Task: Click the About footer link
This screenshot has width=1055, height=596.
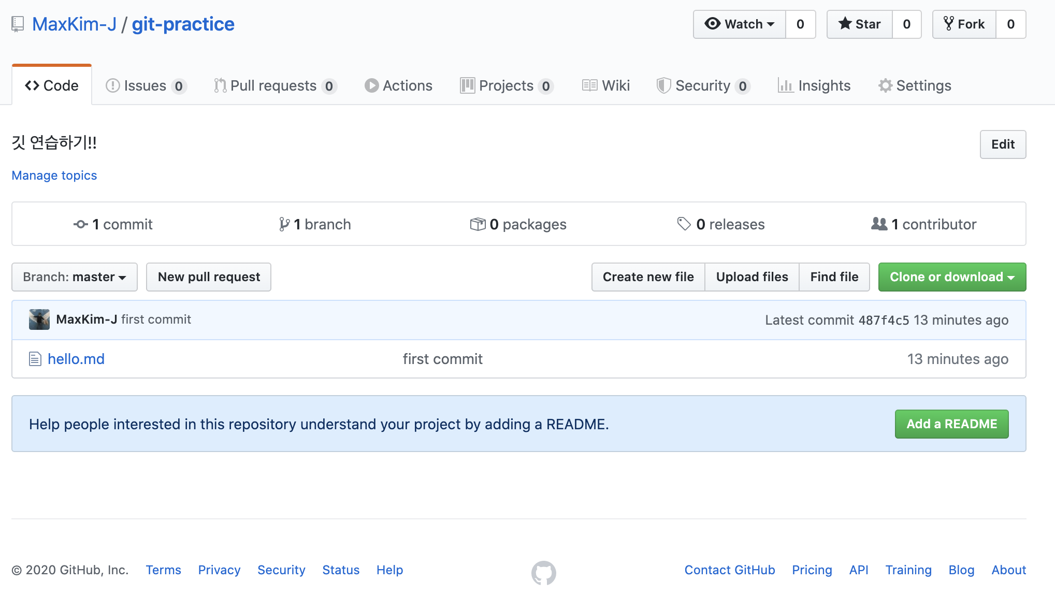Action: pos(1009,570)
